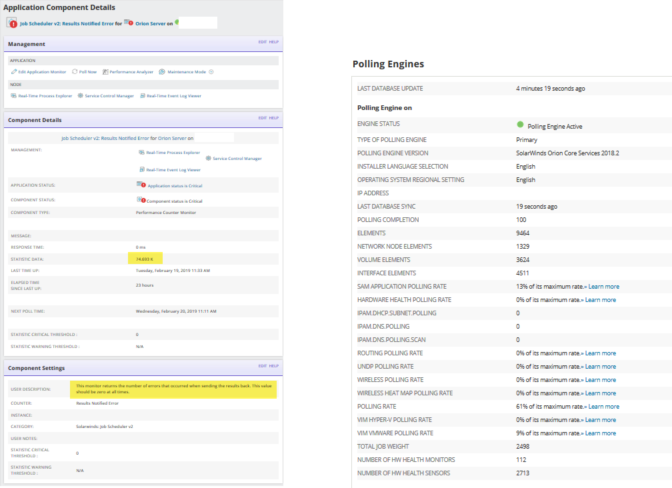The image size is (672, 488).
Task: Click Learn more for VIM Hyper-V Polling Rate
Action: click(x=601, y=420)
